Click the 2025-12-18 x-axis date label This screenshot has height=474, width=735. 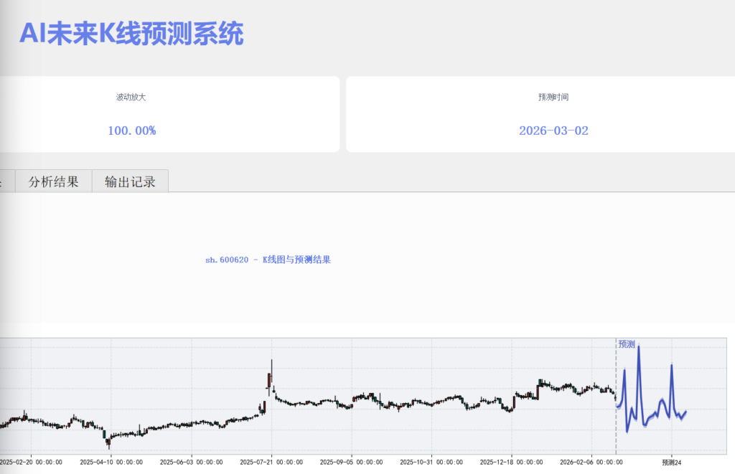pyautogui.click(x=510, y=463)
